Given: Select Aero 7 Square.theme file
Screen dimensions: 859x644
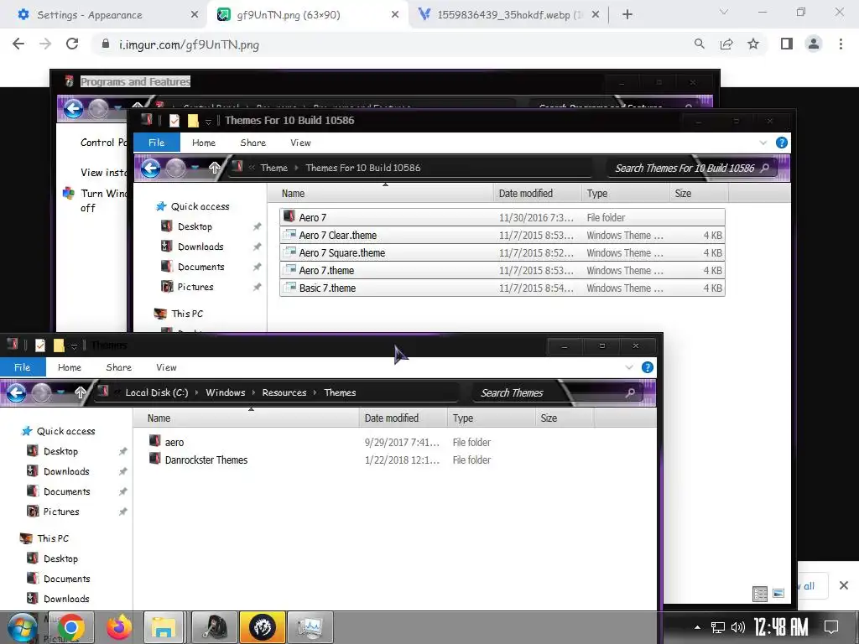Looking at the screenshot, I should coord(502,252).
